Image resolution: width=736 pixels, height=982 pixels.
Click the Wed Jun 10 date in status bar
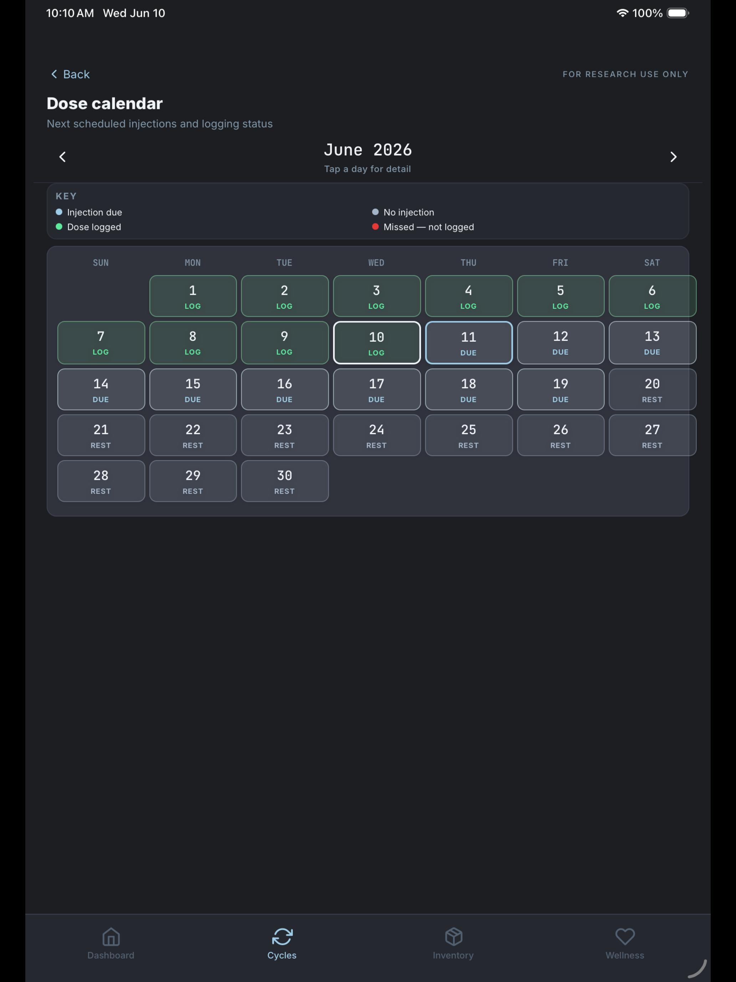pos(134,13)
